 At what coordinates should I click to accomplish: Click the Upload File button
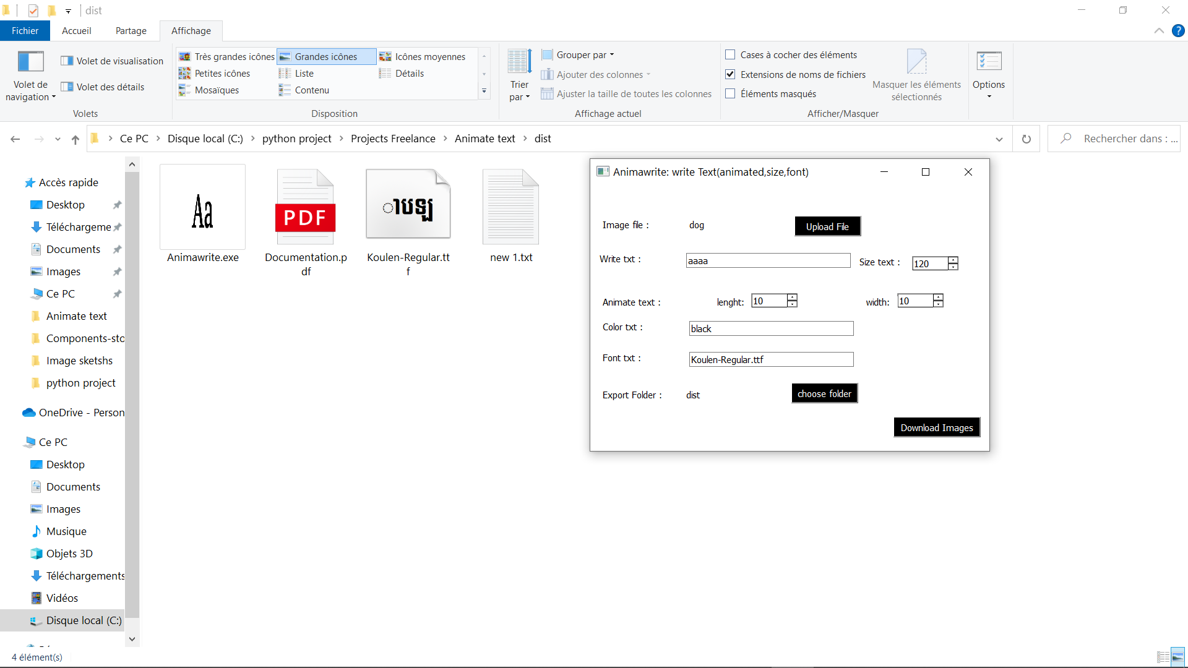click(827, 226)
